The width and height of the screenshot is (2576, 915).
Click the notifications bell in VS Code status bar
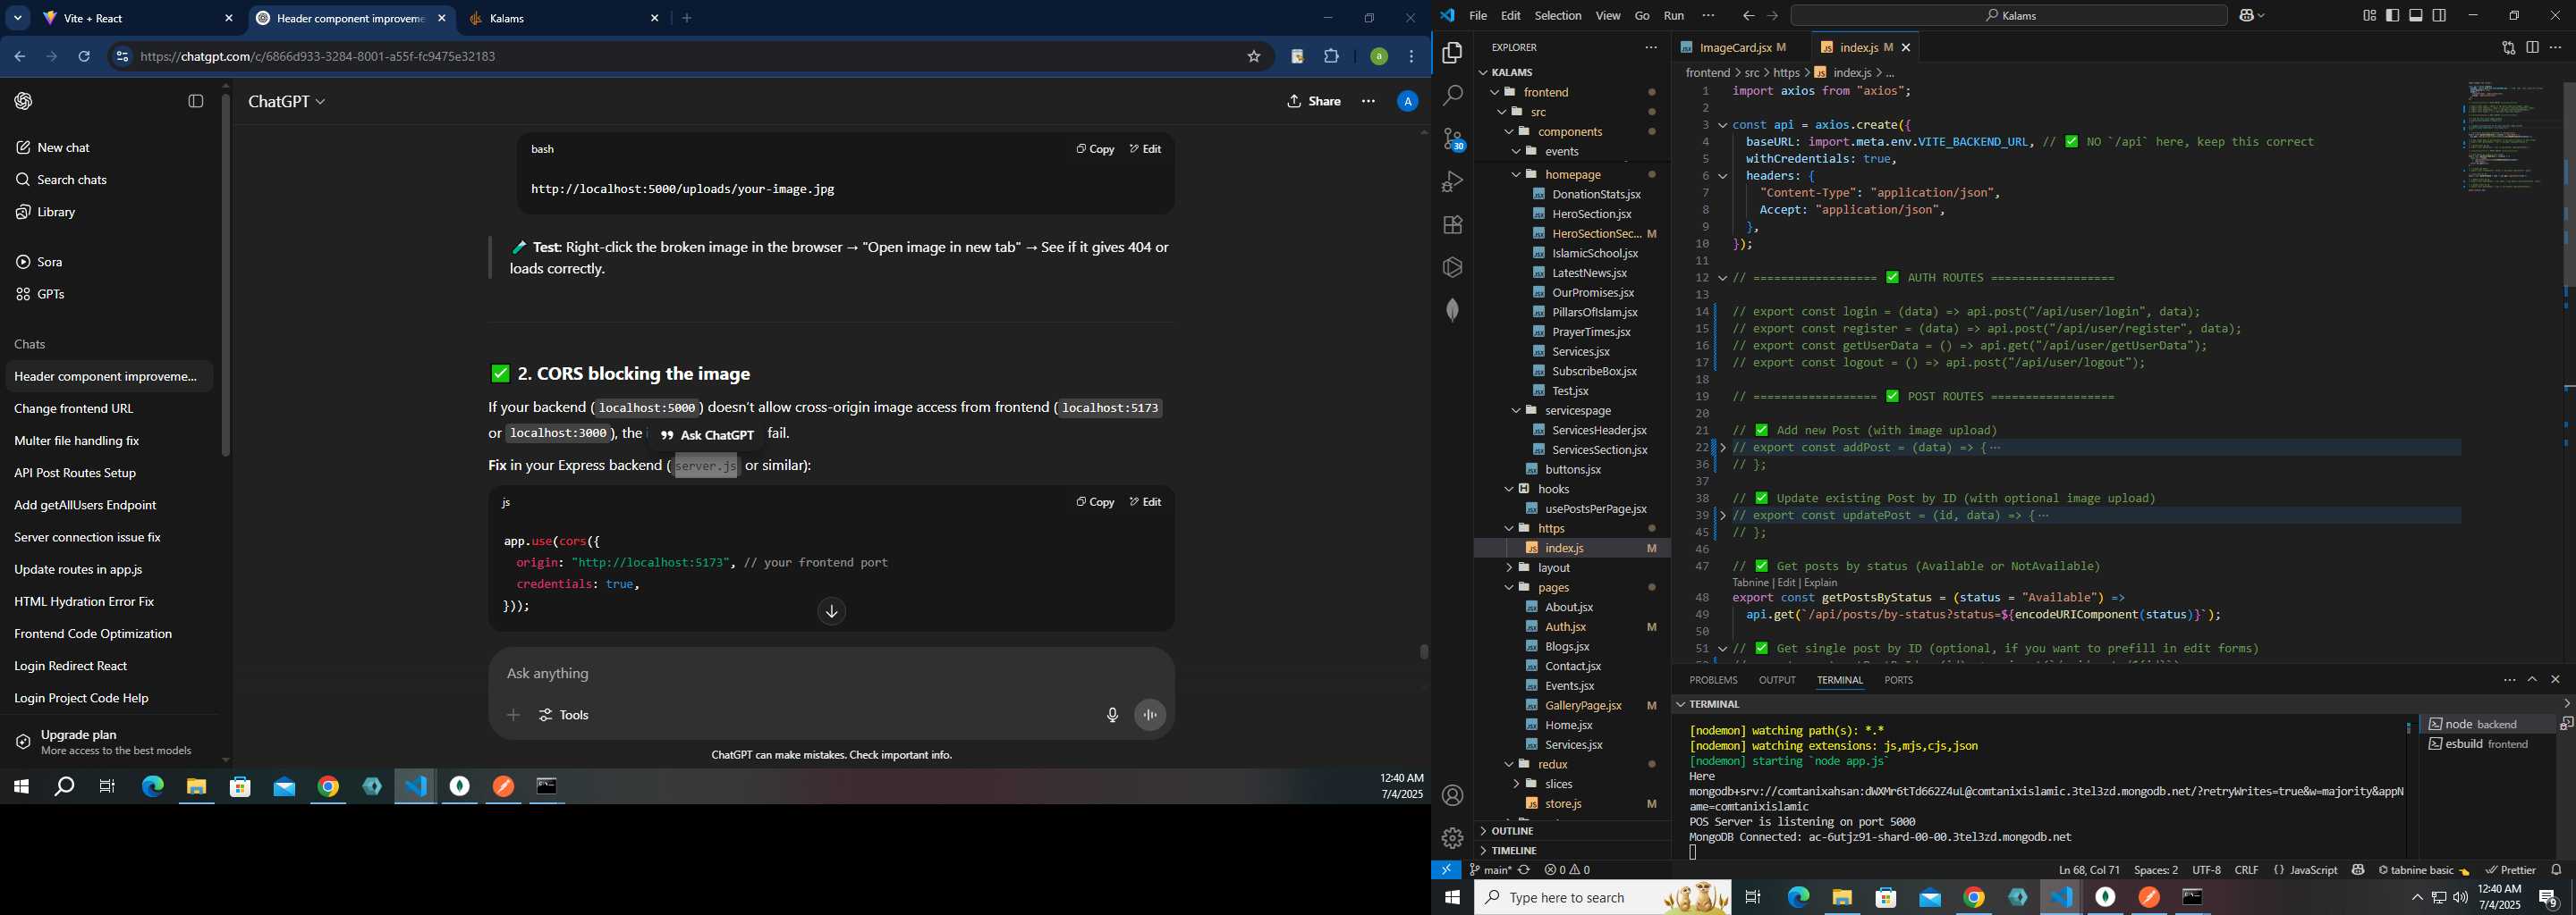pyautogui.click(x=2556, y=870)
